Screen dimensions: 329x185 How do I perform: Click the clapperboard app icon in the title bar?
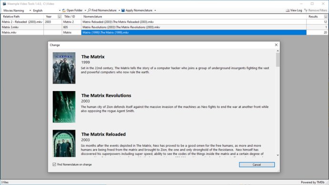click(x=4, y=4)
